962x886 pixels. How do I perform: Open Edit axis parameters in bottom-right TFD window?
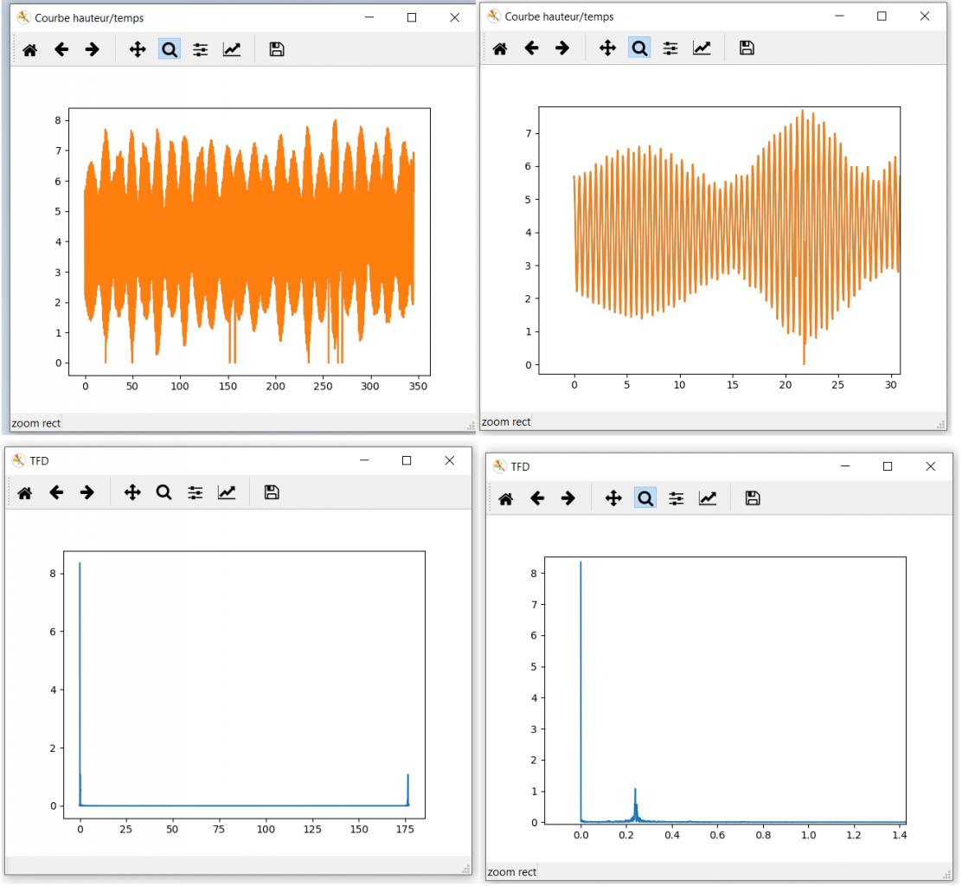708,499
